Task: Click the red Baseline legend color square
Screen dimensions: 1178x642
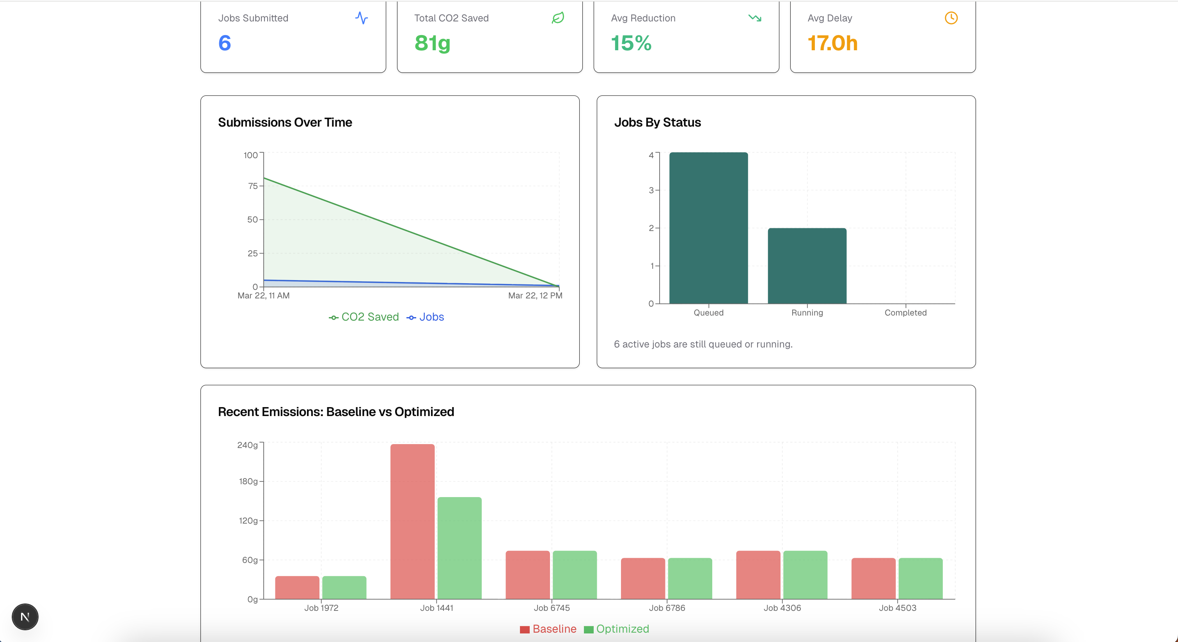Action: pos(525,630)
